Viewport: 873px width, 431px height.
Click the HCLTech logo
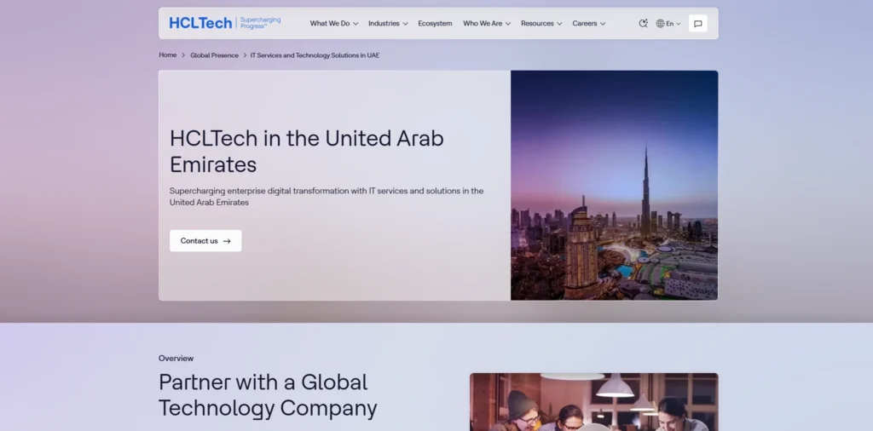pos(200,23)
